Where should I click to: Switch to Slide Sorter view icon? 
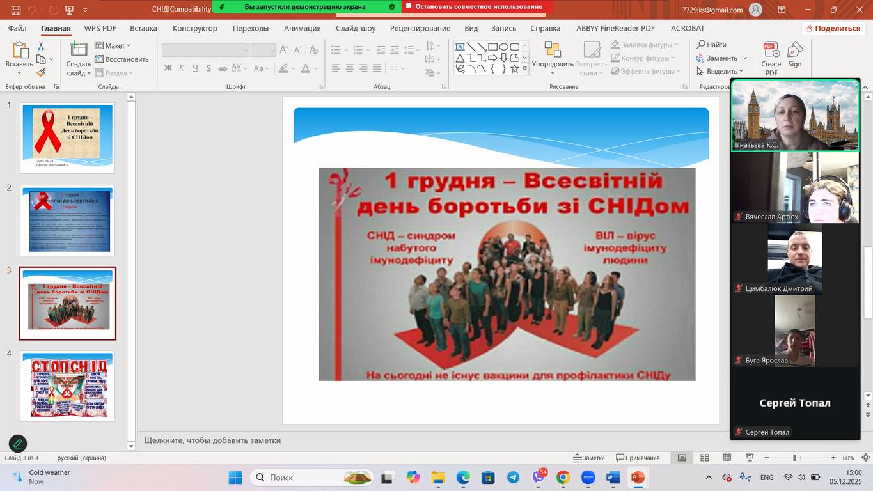(x=704, y=458)
